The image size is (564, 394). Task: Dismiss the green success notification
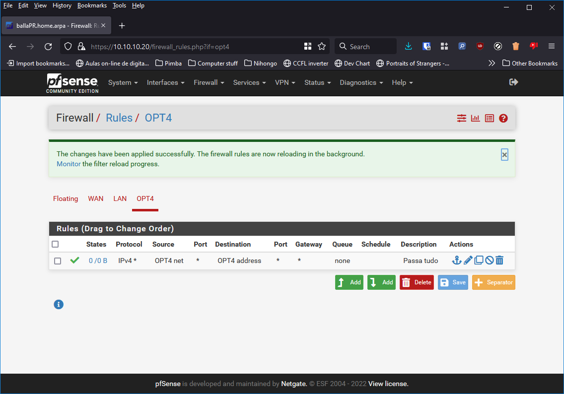(504, 155)
